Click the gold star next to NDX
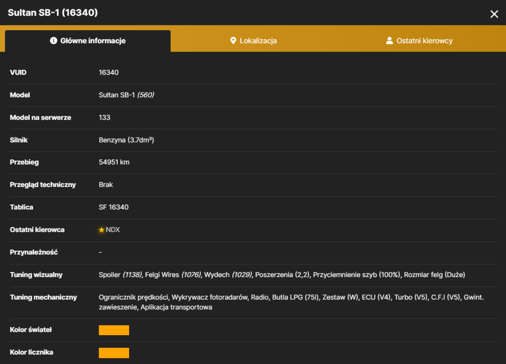The width and height of the screenshot is (506, 364). [x=102, y=230]
